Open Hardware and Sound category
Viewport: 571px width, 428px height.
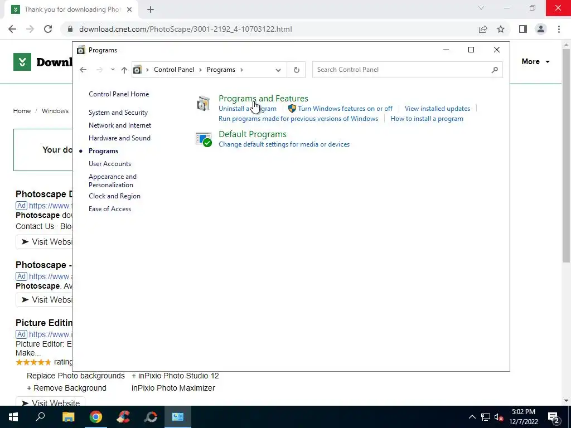119,138
